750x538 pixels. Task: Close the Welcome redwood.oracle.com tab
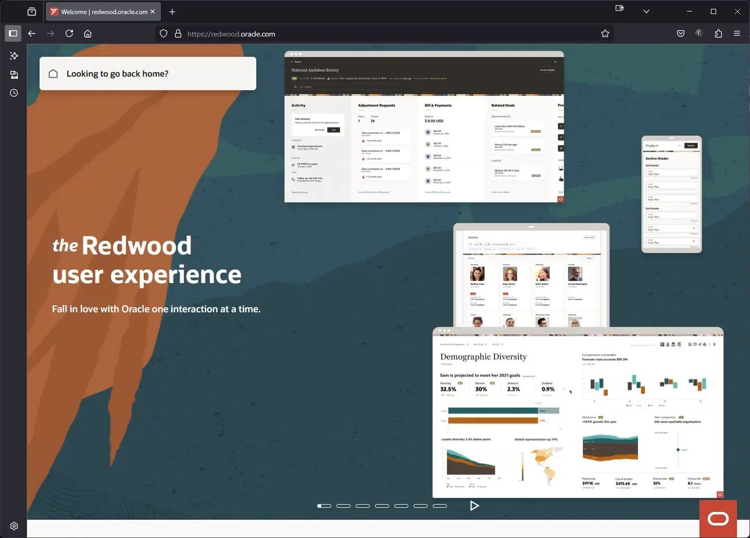[x=153, y=11]
